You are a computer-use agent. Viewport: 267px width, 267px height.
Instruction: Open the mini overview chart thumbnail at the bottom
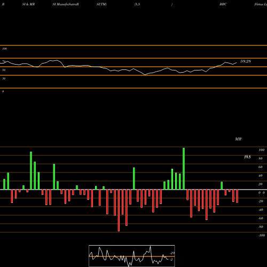pos(132,256)
